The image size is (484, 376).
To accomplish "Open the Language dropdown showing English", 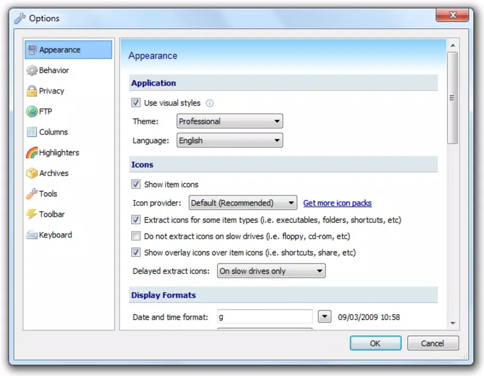I will [x=230, y=141].
